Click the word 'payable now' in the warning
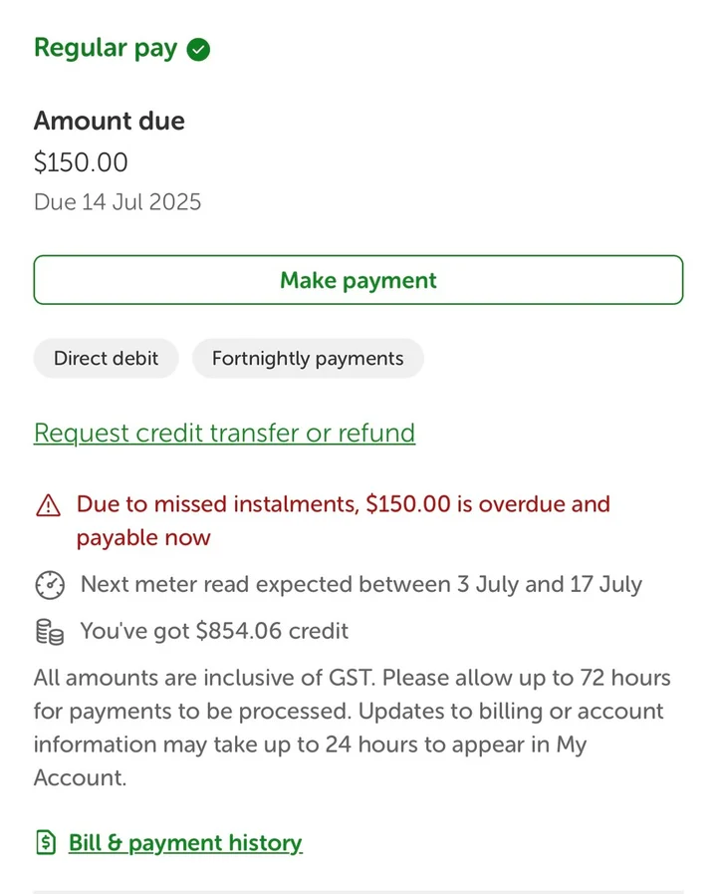Image resolution: width=717 pixels, height=894 pixels. pos(143,538)
